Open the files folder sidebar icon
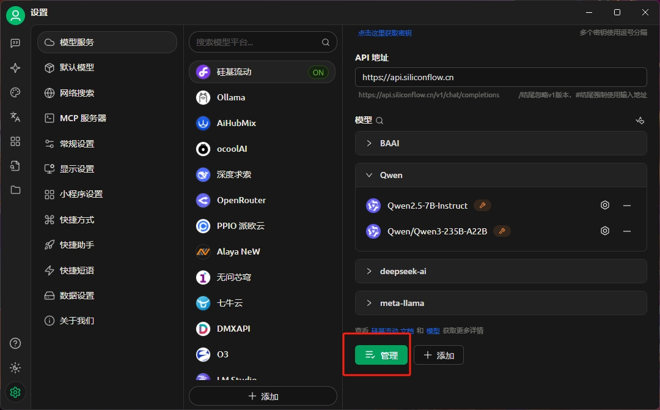Image resolution: width=660 pixels, height=410 pixels. pos(15,190)
